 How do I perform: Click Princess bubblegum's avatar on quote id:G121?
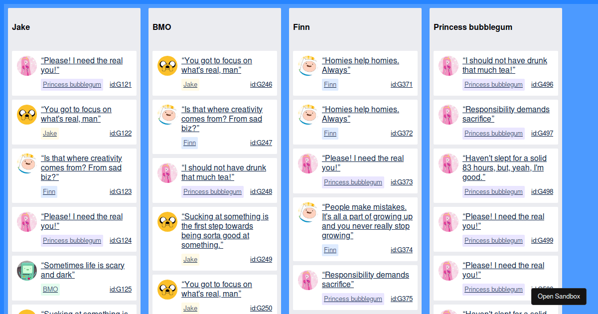click(27, 65)
